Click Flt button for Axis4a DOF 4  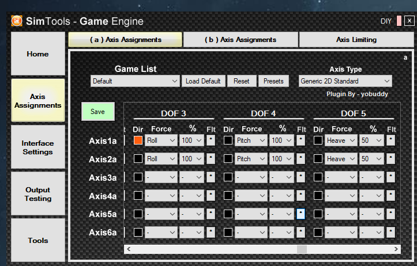point(300,196)
